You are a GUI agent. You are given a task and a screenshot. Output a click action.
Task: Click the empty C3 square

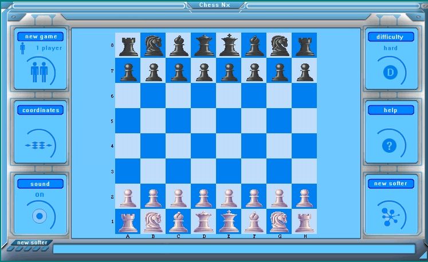click(x=178, y=171)
